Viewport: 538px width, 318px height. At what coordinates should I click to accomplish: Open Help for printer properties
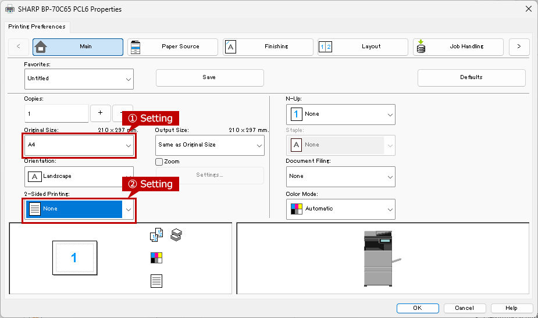(x=512, y=308)
